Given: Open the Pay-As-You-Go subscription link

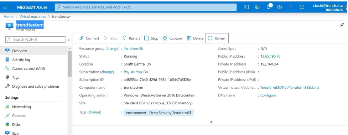Looking at the screenshot, I should [x=136, y=72].
